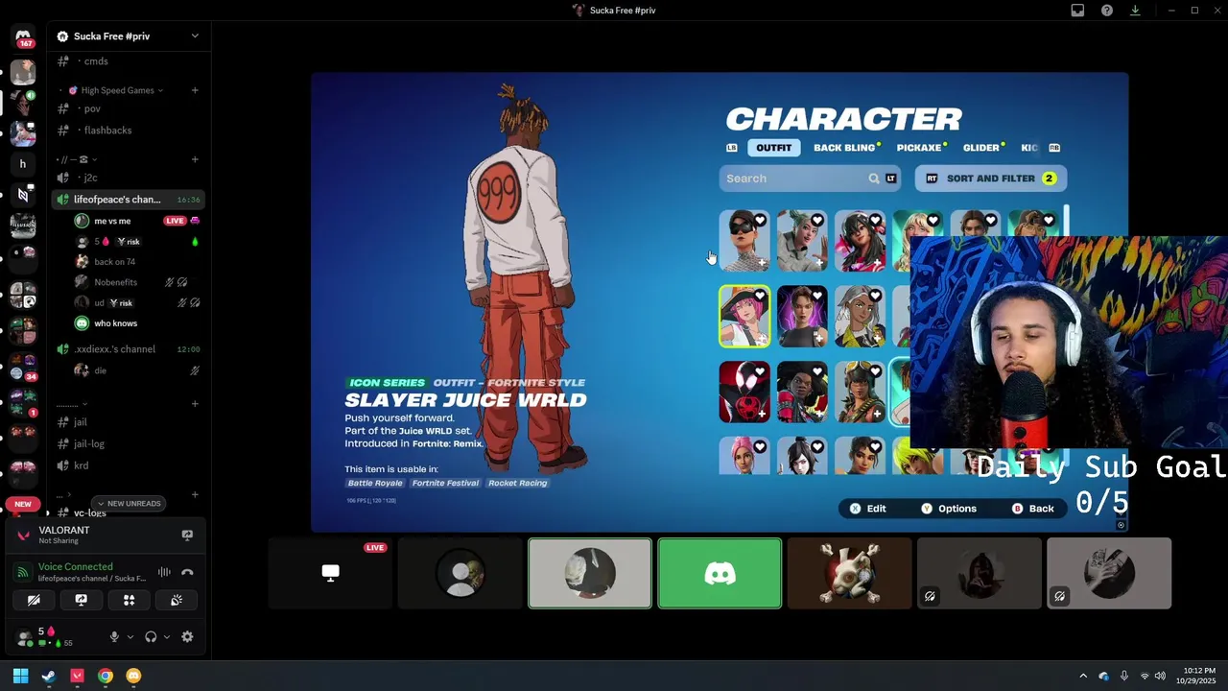Open server folder with 34 badge
This screenshot has height=691, width=1228.
[23, 369]
